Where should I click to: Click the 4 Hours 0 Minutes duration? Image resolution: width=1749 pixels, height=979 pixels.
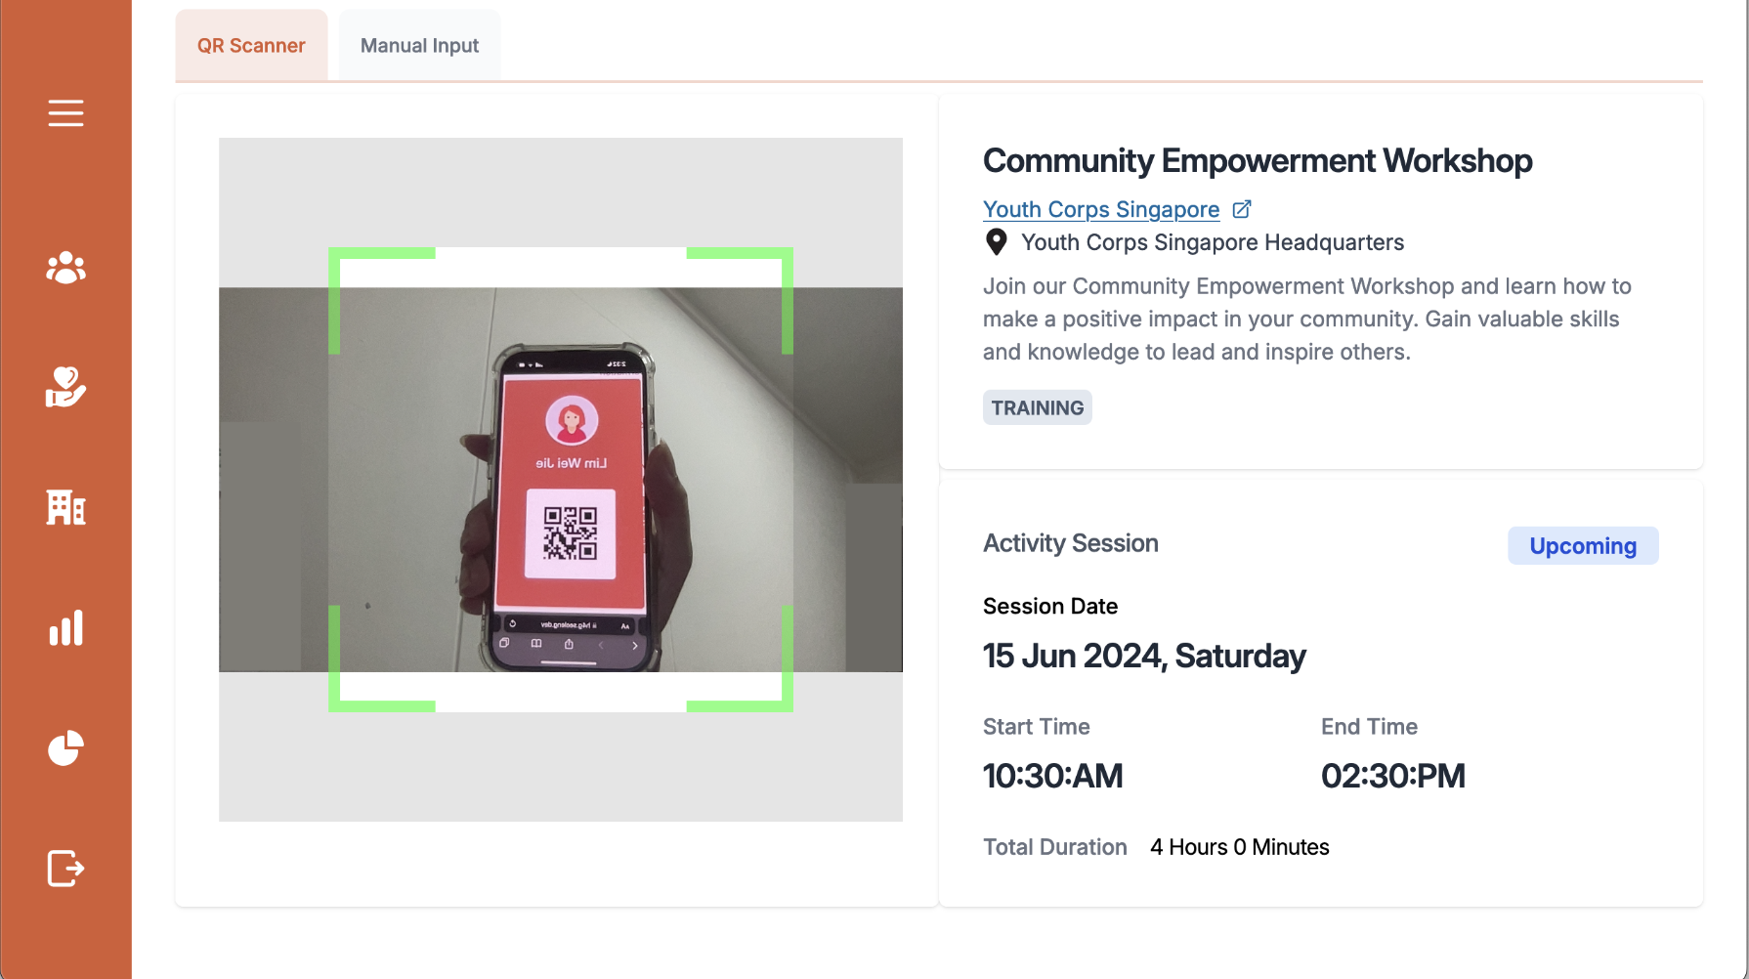point(1240,847)
